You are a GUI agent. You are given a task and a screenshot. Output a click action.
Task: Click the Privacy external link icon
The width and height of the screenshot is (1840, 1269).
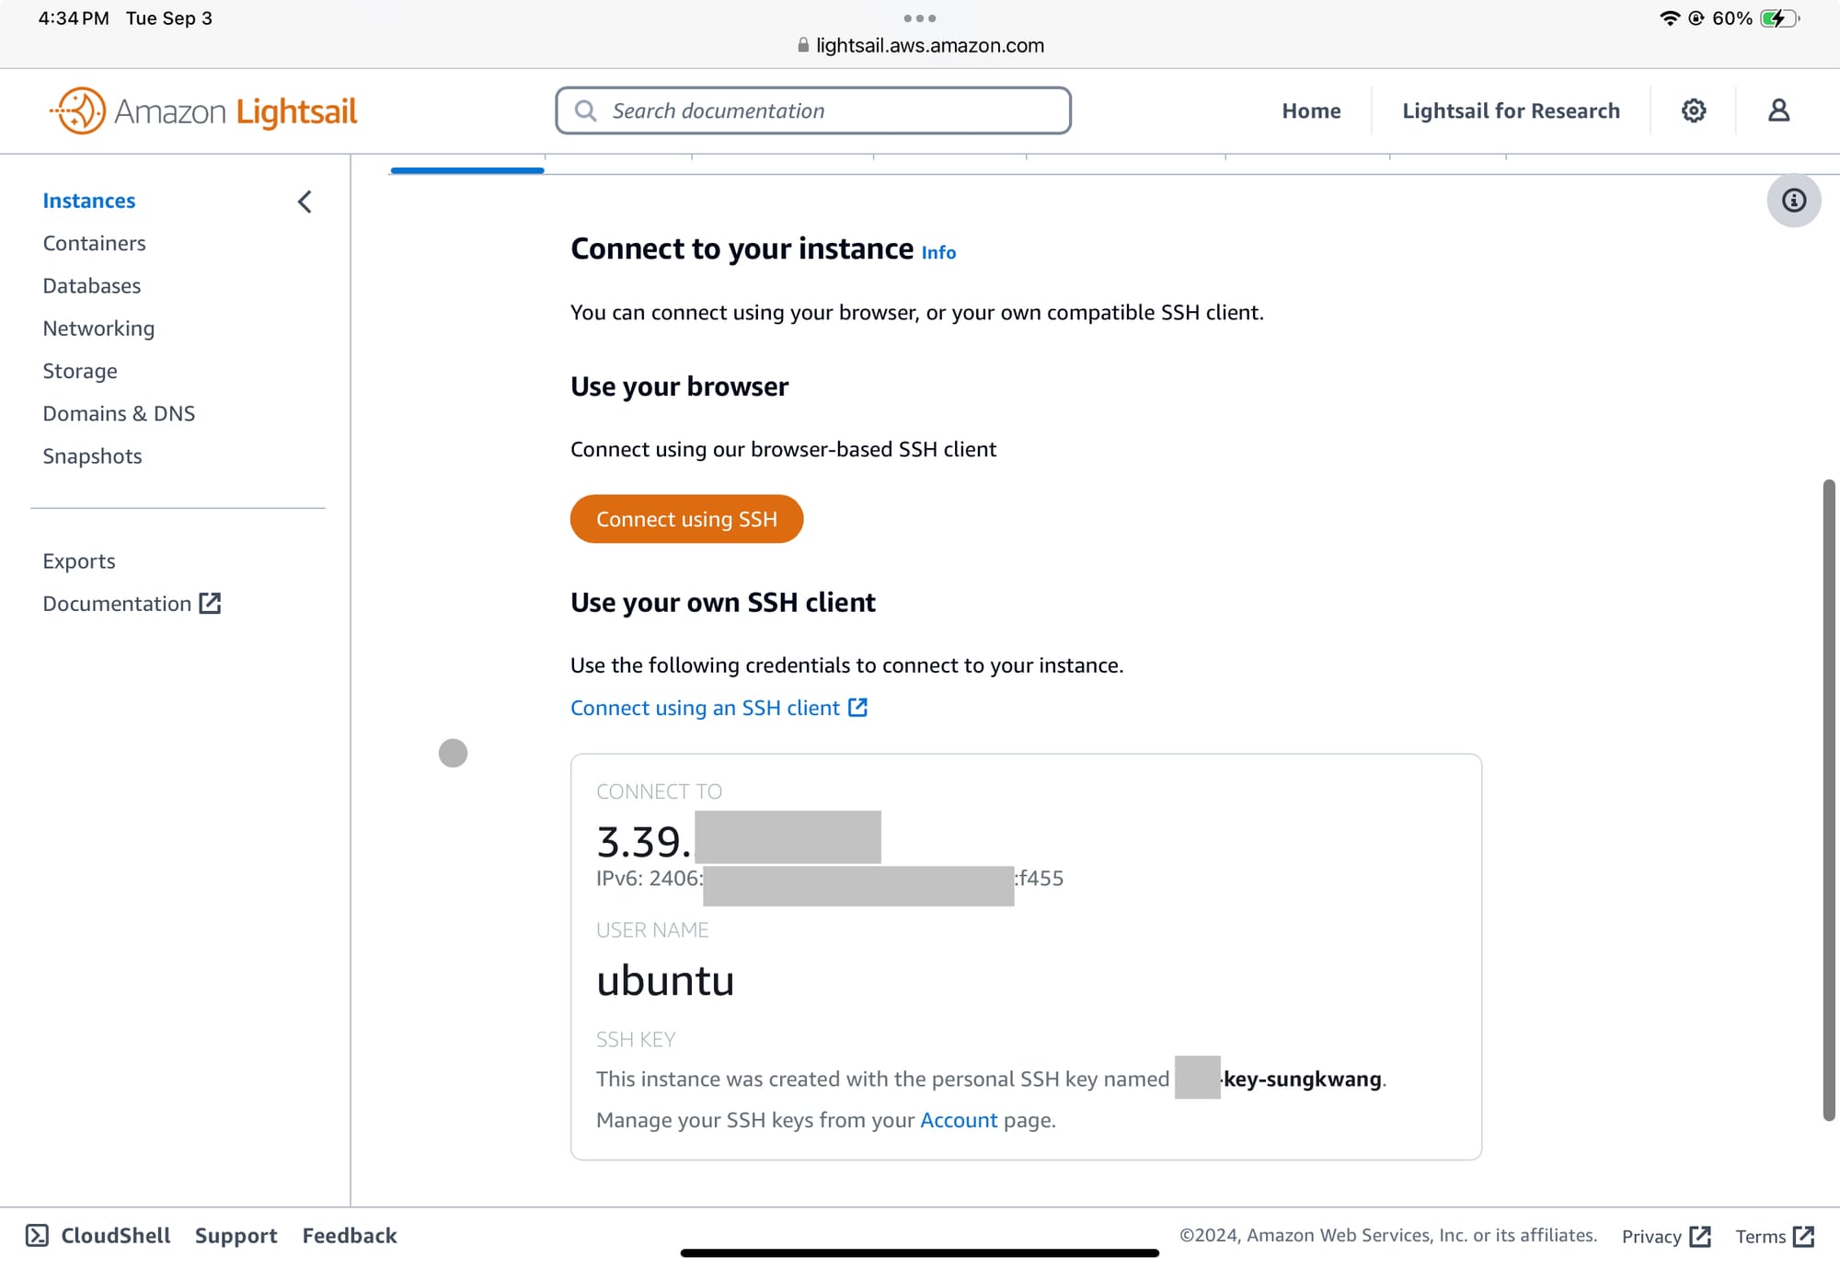coord(1700,1236)
